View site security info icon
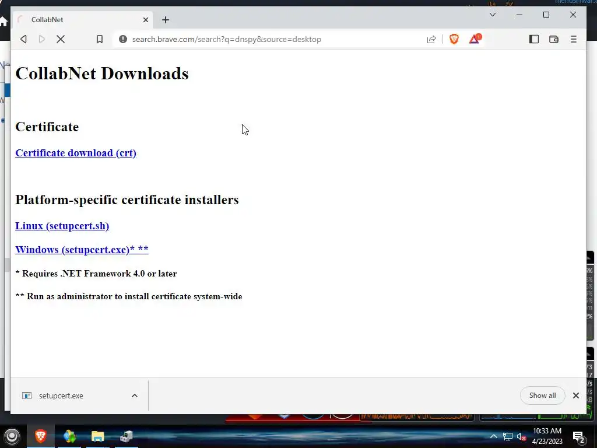Image resolution: width=597 pixels, height=448 pixels. pyautogui.click(x=122, y=39)
